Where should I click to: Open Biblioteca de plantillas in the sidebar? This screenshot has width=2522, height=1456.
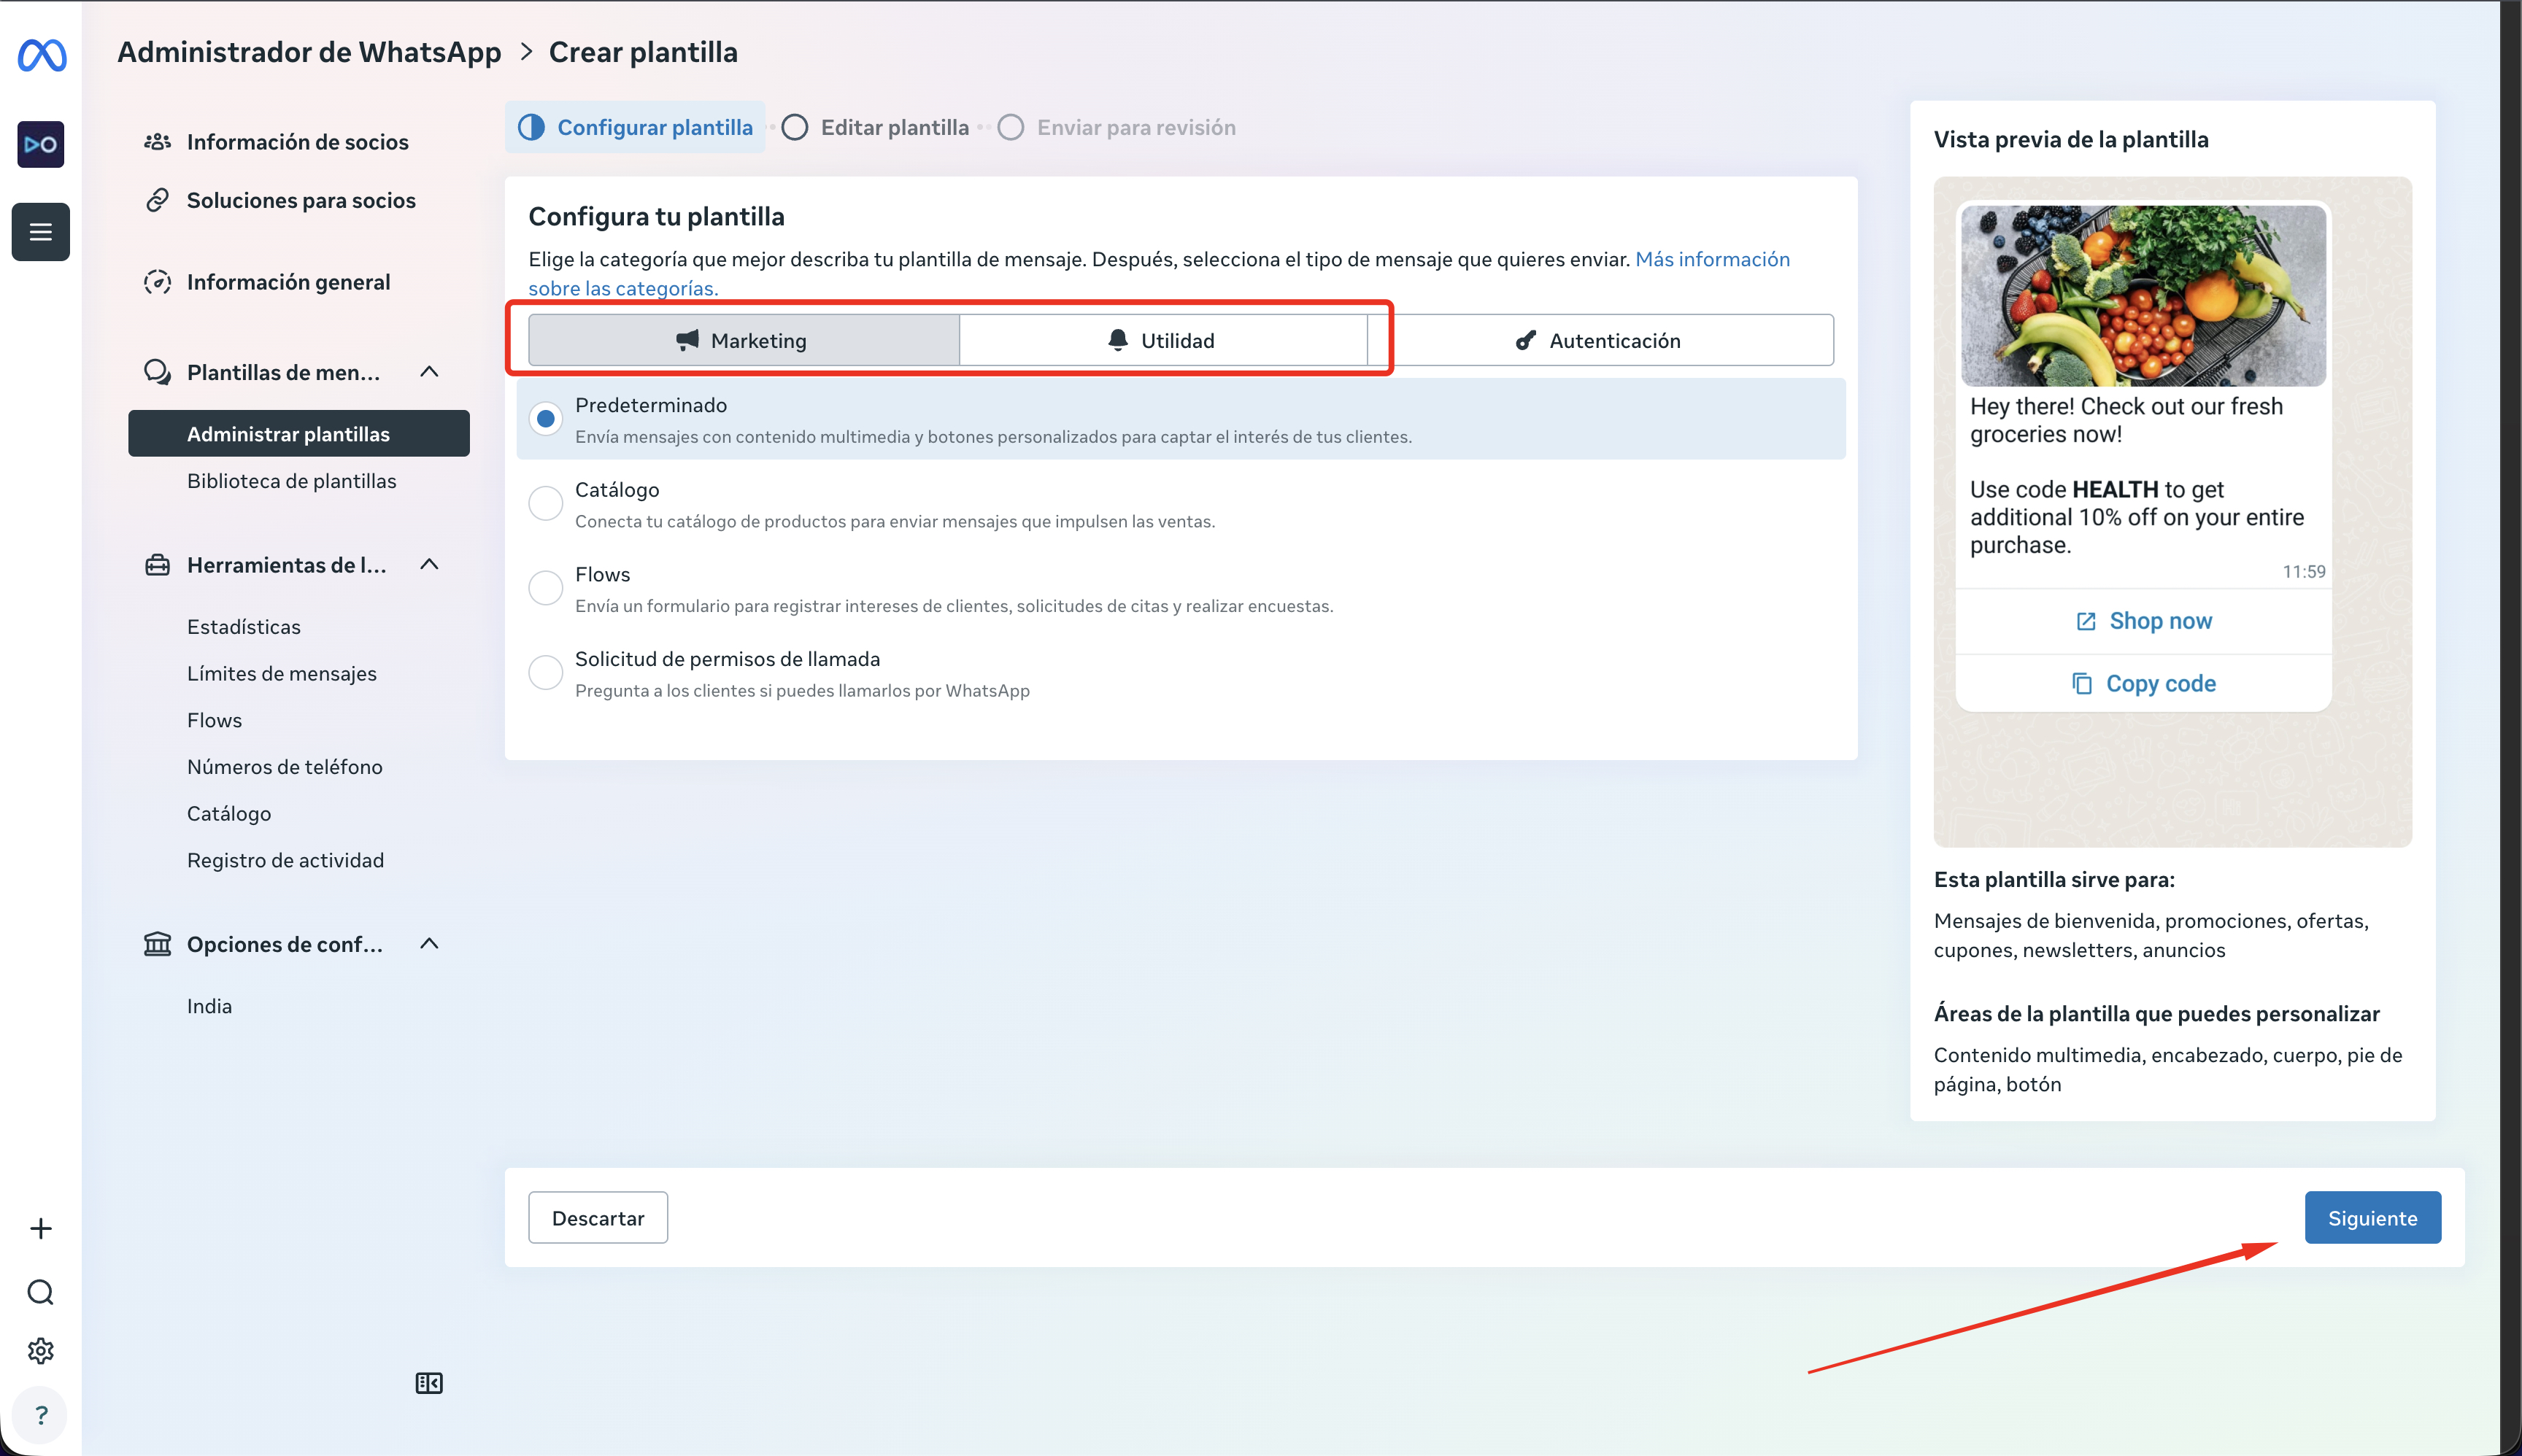pyautogui.click(x=291, y=481)
